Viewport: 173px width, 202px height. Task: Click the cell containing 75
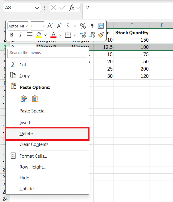click(132, 54)
